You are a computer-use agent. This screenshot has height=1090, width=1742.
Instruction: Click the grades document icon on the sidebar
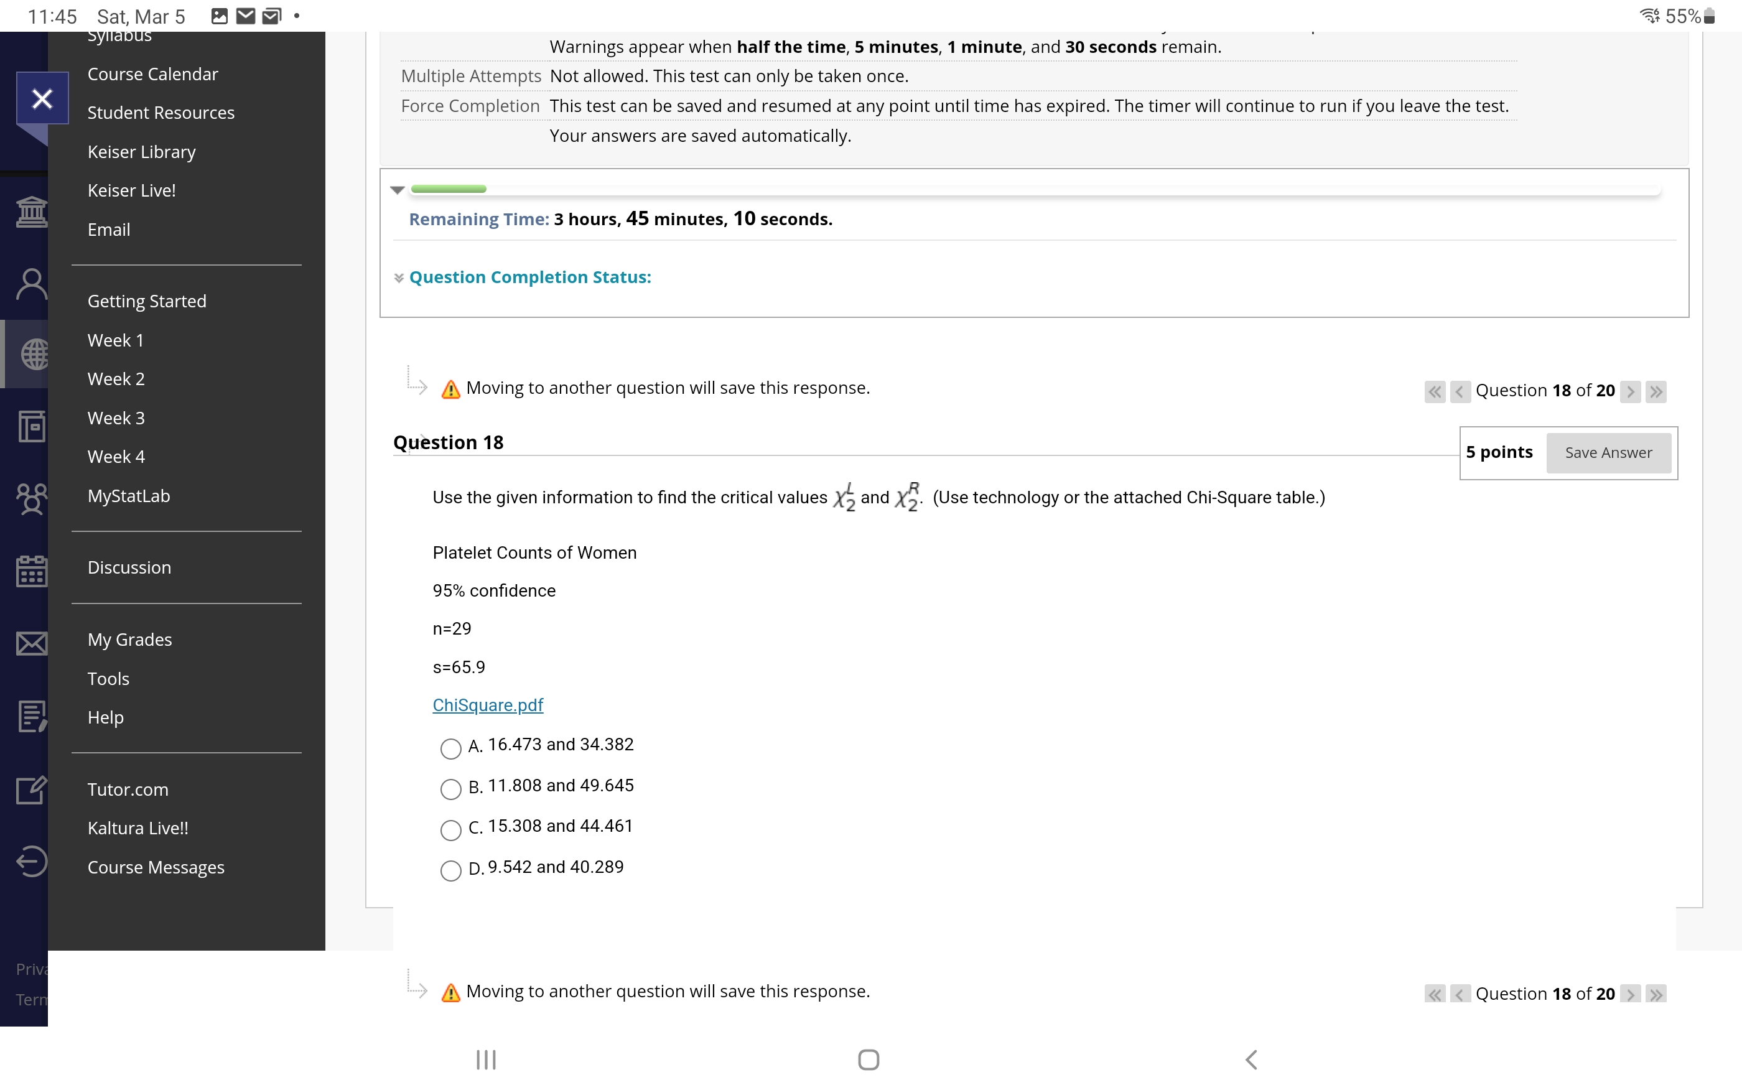pyautogui.click(x=32, y=717)
